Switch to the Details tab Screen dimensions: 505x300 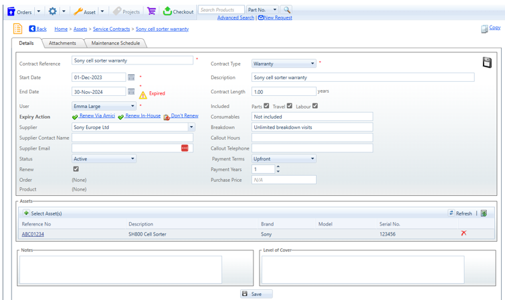point(26,43)
